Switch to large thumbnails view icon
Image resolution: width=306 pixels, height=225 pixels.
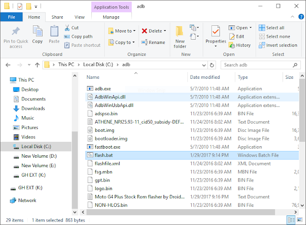click(x=300, y=220)
